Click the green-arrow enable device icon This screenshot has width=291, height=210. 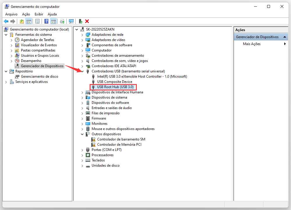pos(81,21)
